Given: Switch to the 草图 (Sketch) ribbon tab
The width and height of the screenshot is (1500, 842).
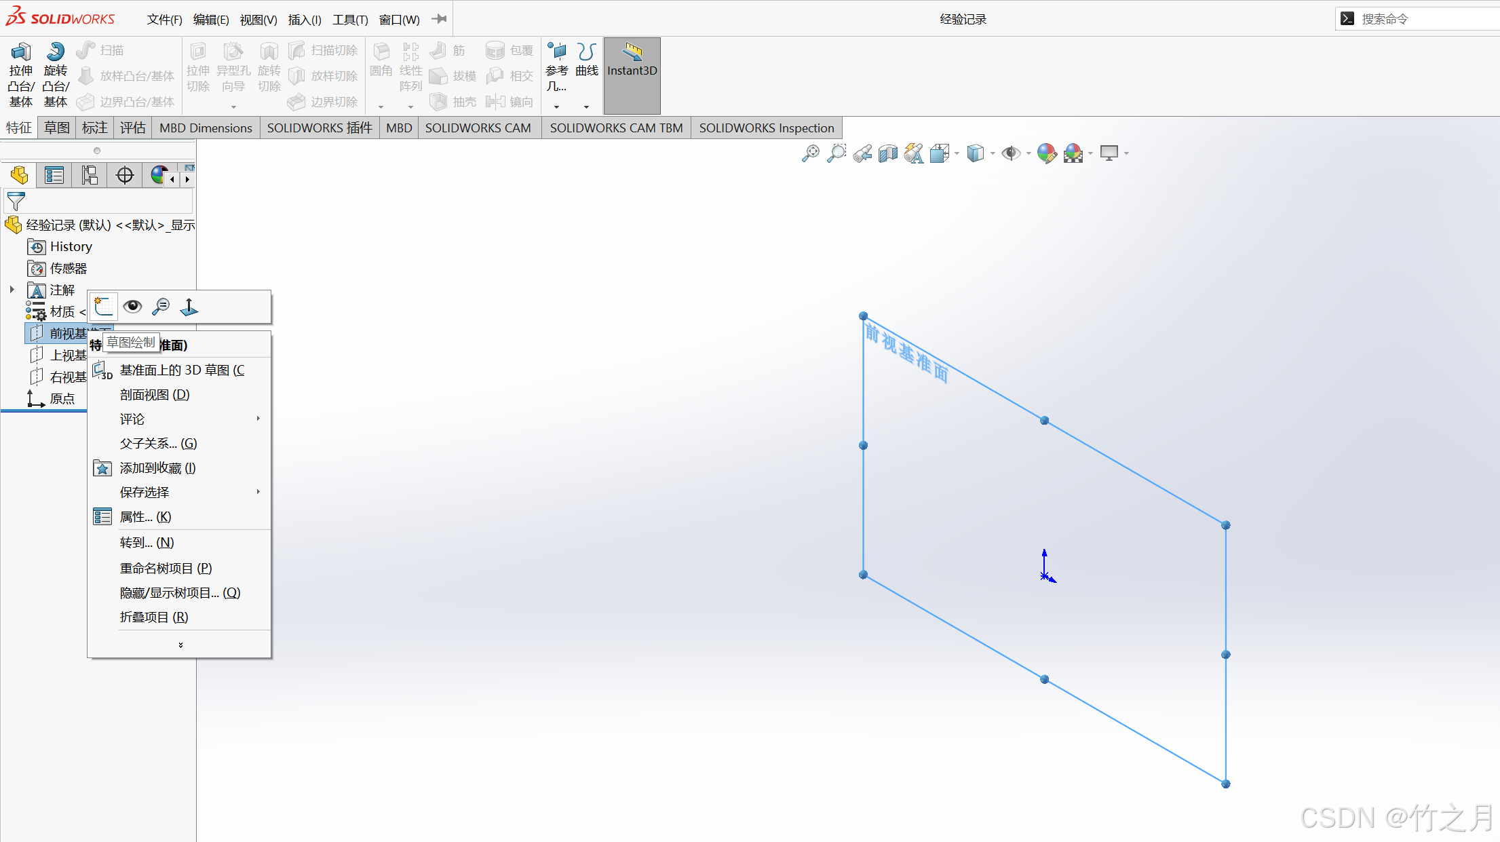Looking at the screenshot, I should (x=57, y=128).
